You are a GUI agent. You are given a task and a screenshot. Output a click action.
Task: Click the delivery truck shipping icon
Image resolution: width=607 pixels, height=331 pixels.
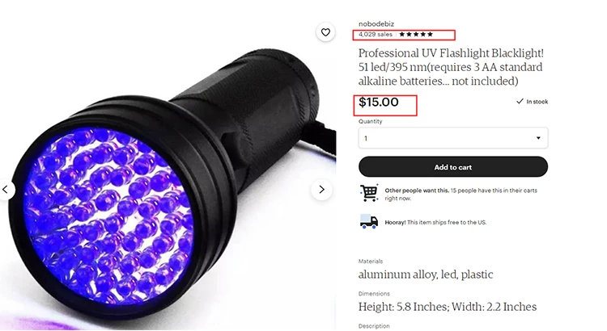click(x=369, y=222)
